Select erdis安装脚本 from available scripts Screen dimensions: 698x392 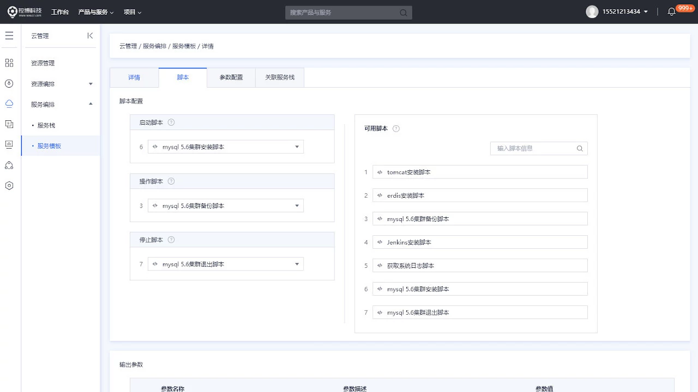click(x=480, y=195)
